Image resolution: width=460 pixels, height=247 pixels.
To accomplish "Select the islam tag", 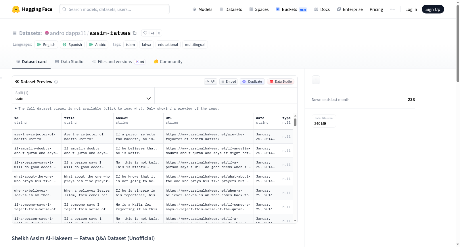I will coord(130,44).
